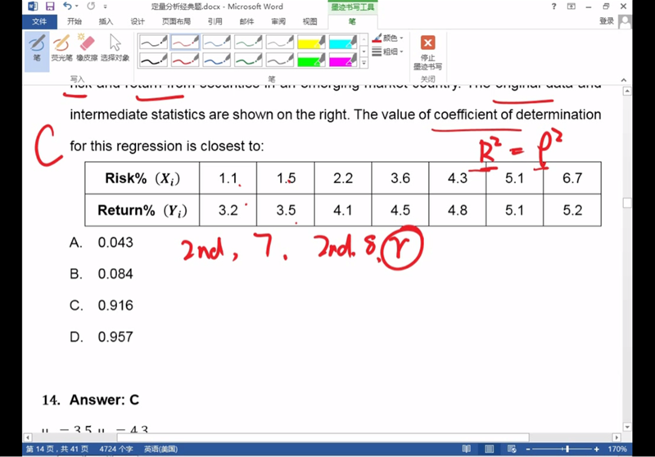Open the Review tab

(x=278, y=21)
